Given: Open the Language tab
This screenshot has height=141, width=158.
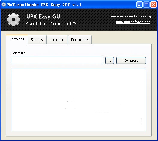Looking at the screenshot, I should 57,40.
